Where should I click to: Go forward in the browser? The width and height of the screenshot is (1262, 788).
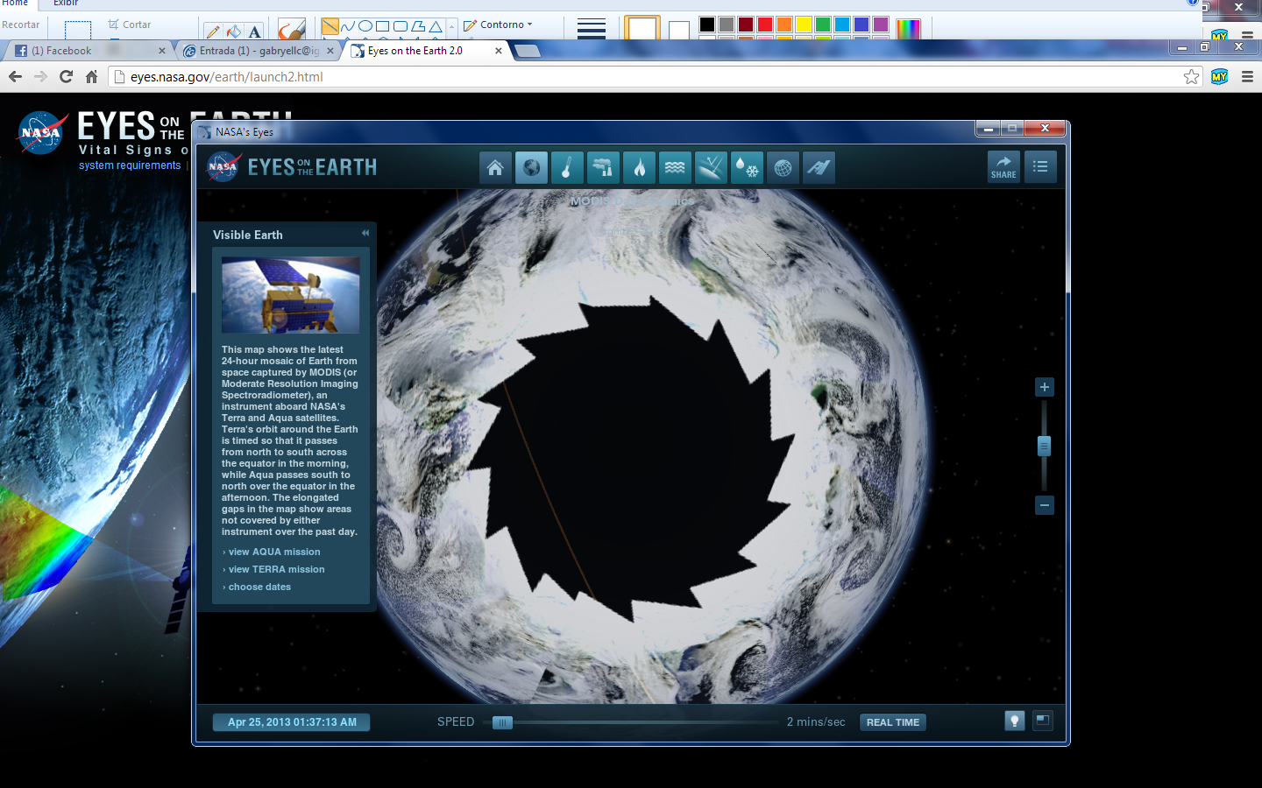[x=40, y=77]
